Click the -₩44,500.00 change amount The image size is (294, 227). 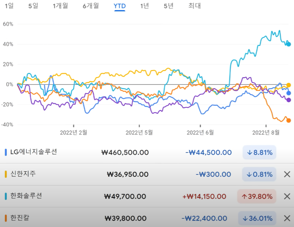coord(208,152)
